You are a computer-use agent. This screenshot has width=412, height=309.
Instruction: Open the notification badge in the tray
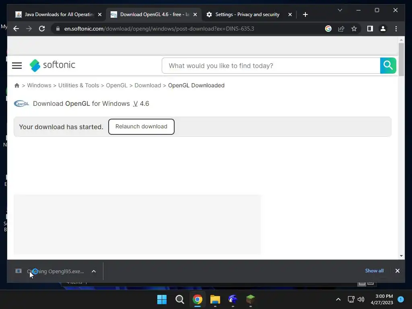click(x=401, y=299)
